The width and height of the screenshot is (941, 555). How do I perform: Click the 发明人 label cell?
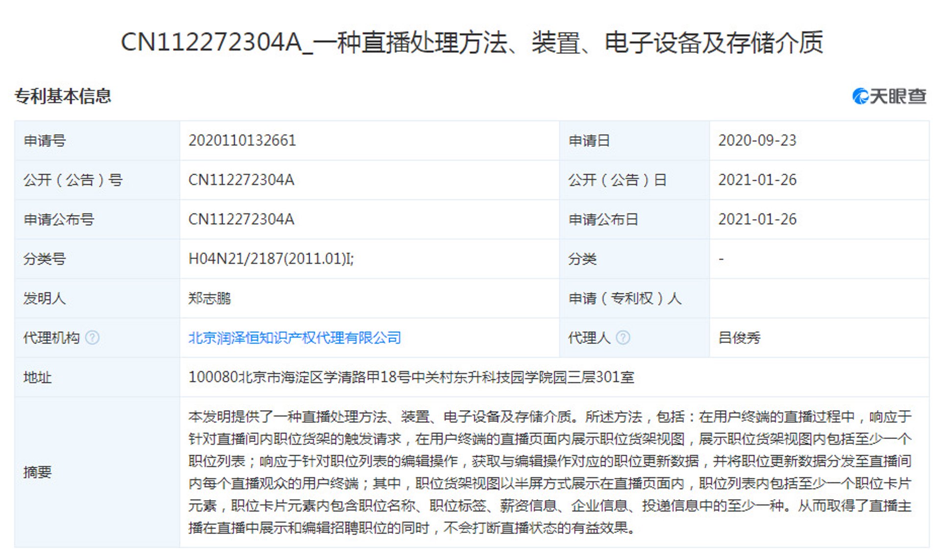point(97,298)
